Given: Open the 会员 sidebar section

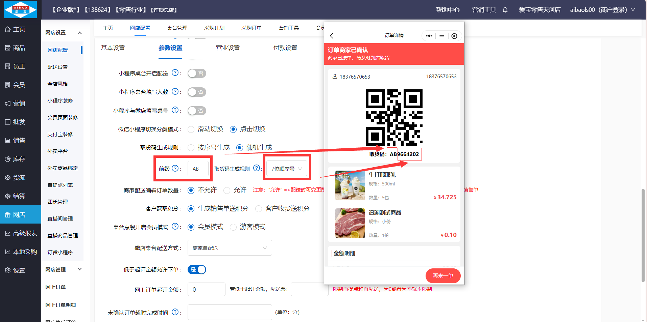Looking at the screenshot, I should [20, 85].
